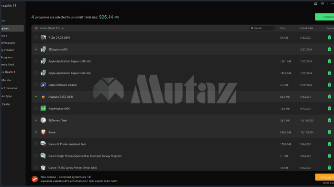334x187 pixels.
Task: Open Action Center in the sidebar
Action: pyautogui.click(x=6, y=104)
